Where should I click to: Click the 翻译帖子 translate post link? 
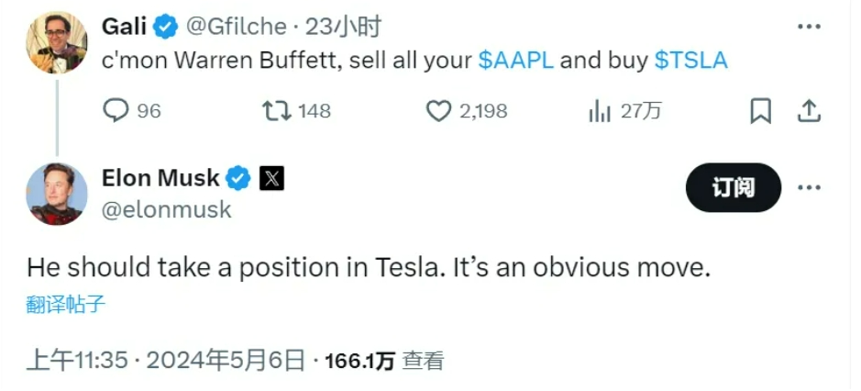[x=66, y=305]
